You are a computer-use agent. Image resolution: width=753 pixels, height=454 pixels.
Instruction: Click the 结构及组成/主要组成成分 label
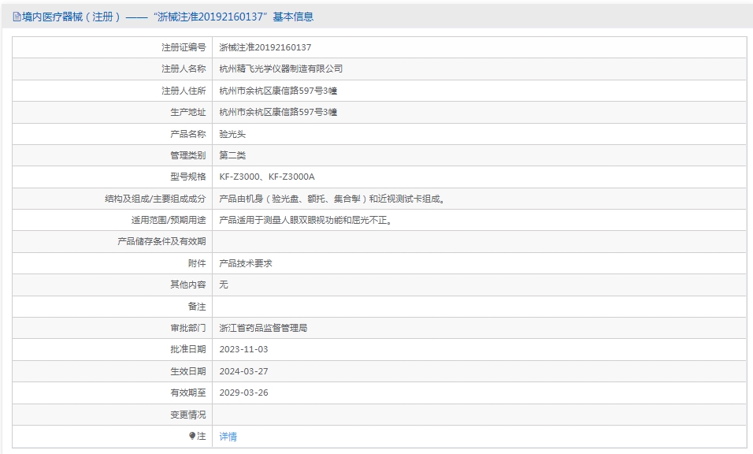coord(155,199)
